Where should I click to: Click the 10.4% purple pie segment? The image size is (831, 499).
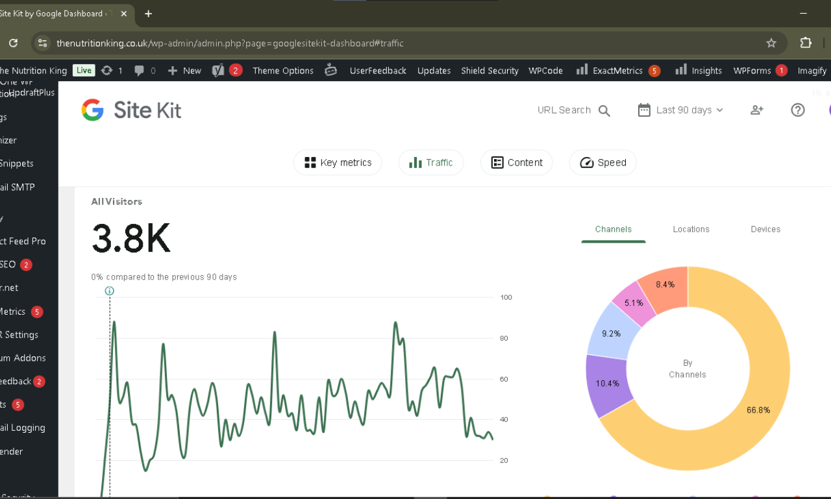pos(608,383)
